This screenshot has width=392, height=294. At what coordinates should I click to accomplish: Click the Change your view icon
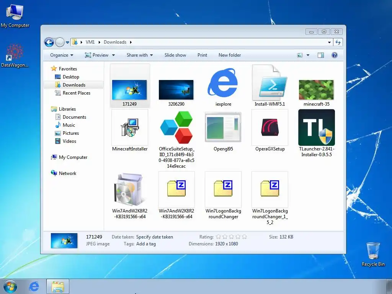click(300, 55)
